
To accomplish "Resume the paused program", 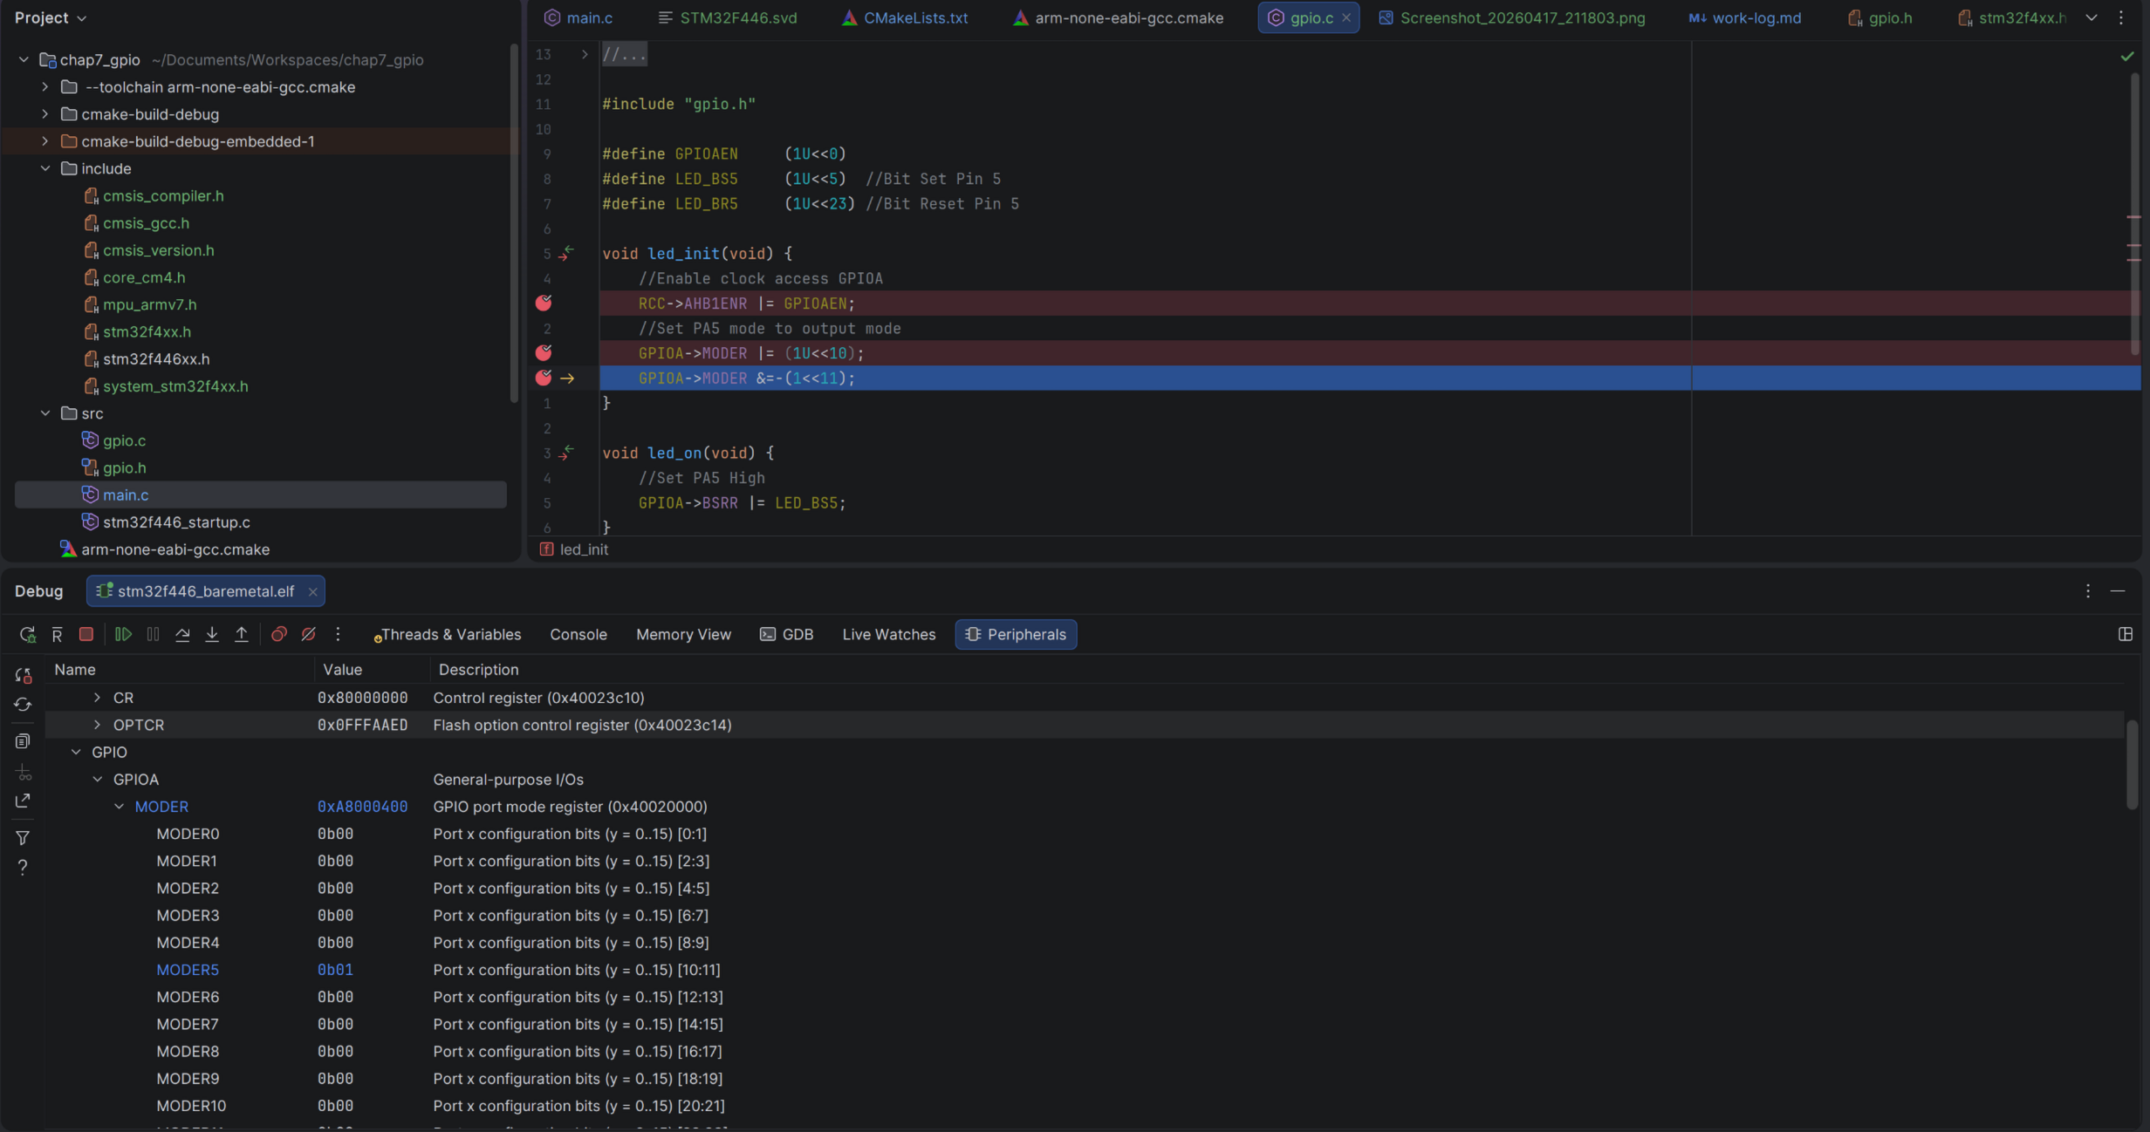I will pyautogui.click(x=122, y=634).
